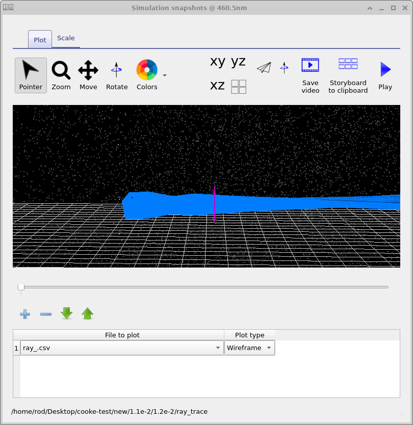Image resolution: width=413 pixels, height=425 pixels.
Task: Select the Plot tab
Action: pos(40,39)
